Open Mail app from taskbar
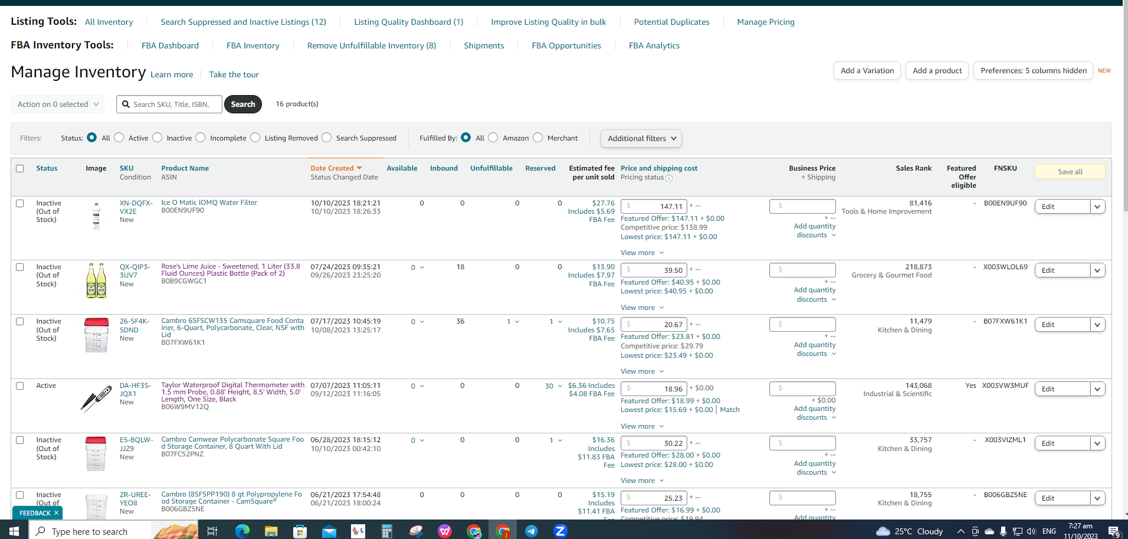This screenshot has width=1128, height=539. (329, 531)
